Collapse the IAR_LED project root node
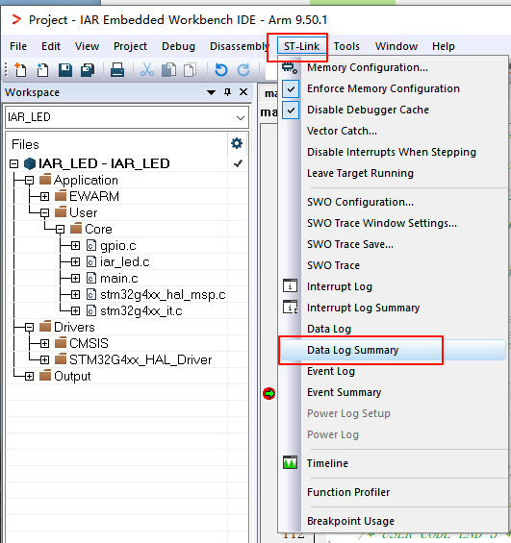Screen dimensions: 511x543 pos(13,163)
